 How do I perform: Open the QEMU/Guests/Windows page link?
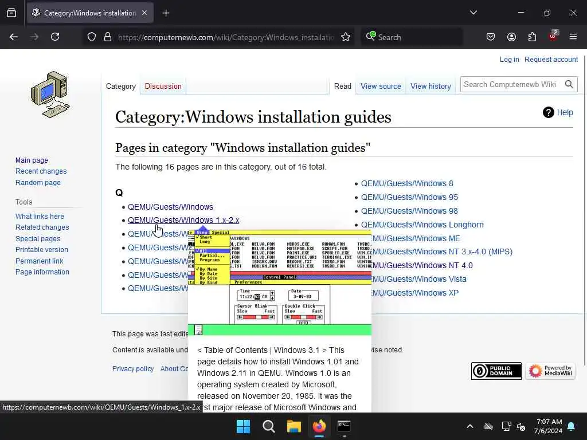pos(170,207)
